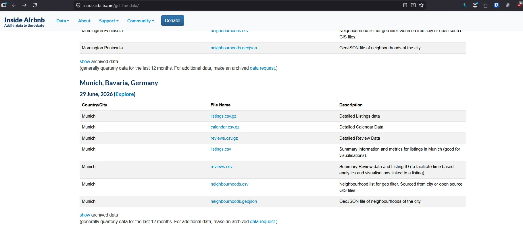
Task: Reload the page with the refresh icon
Action: tap(35, 5)
